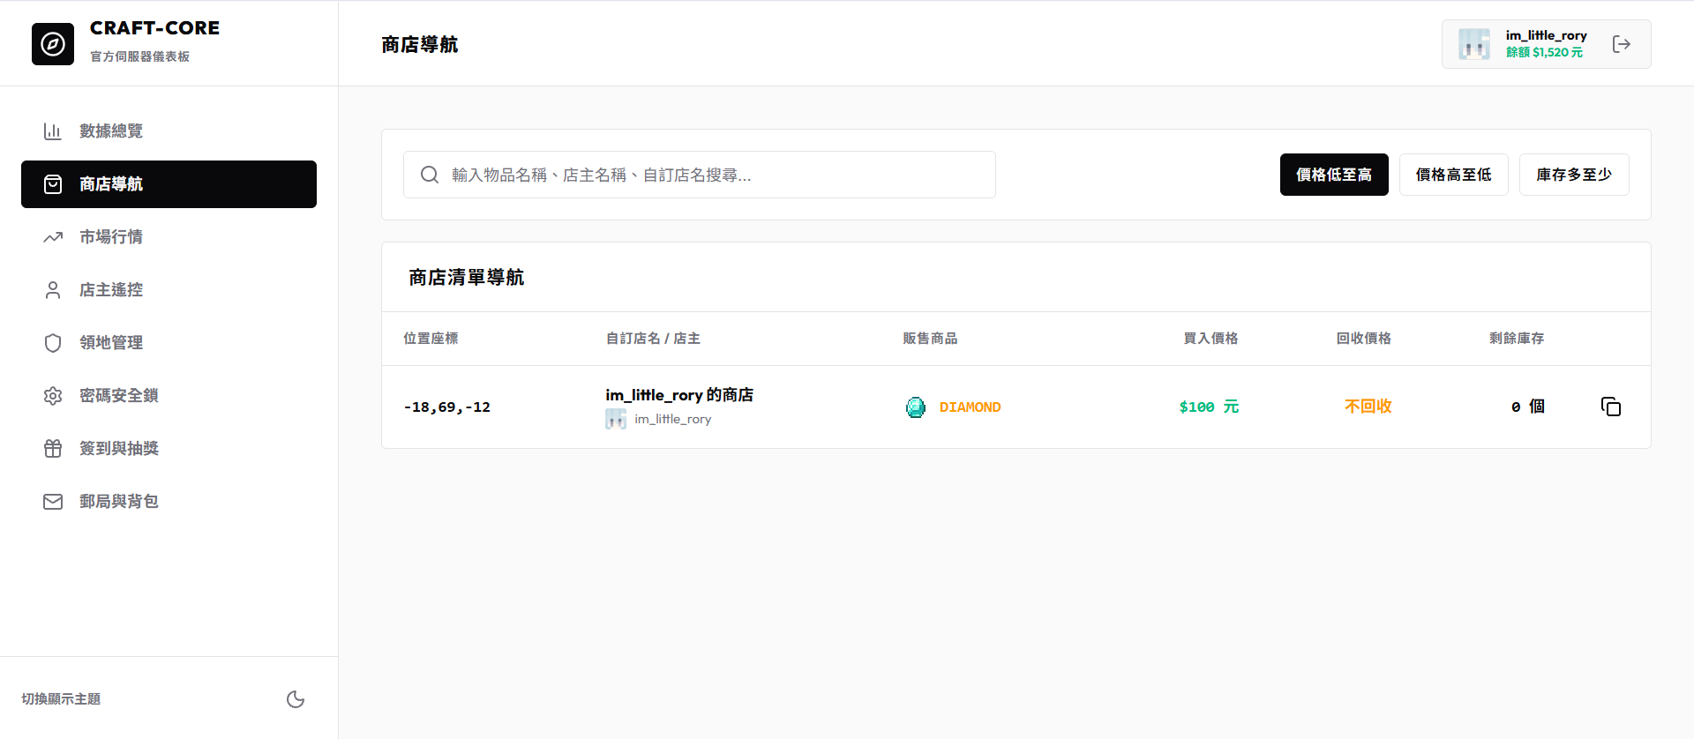Focus the item and shop name search field
This screenshot has width=1694, height=739.
pos(700,175)
